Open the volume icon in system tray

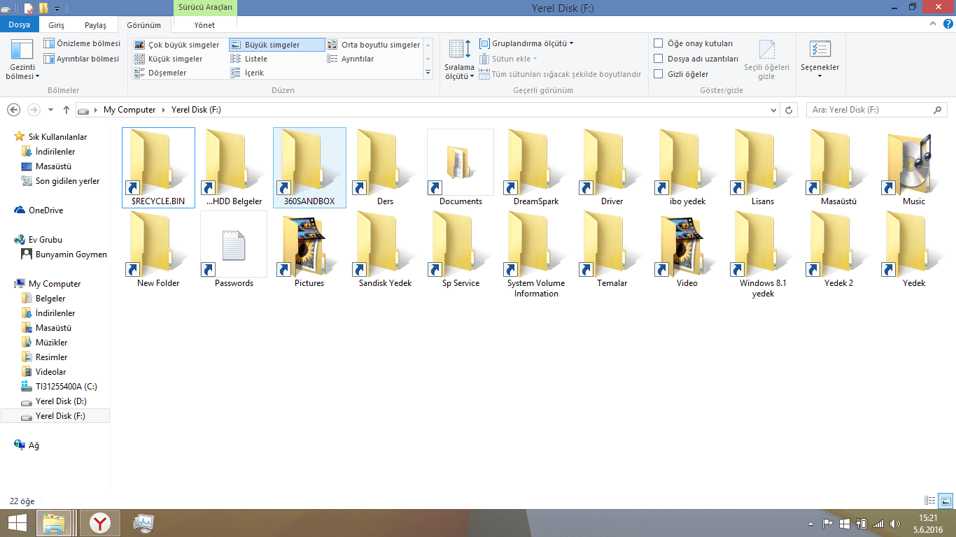pos(895,524)
